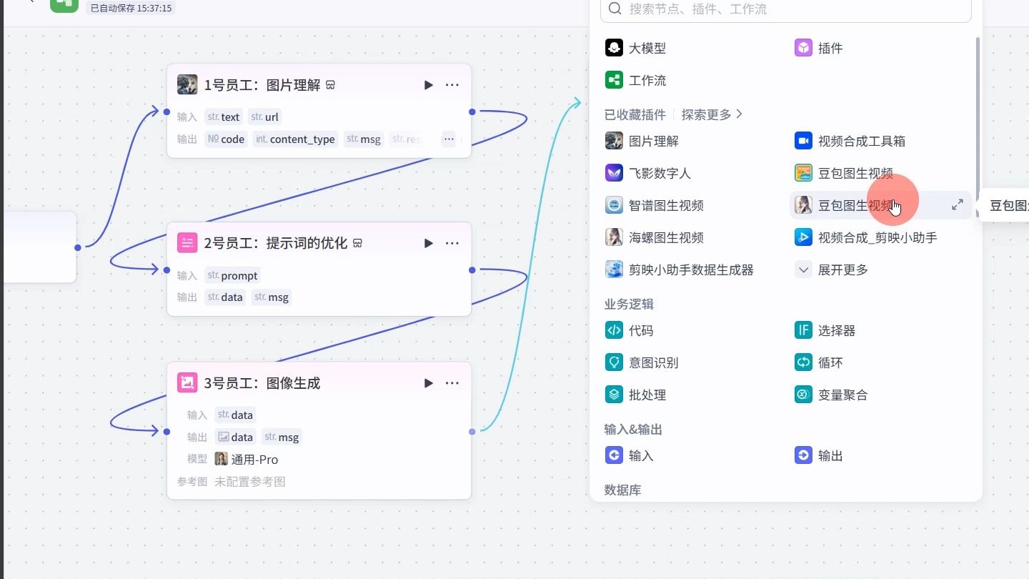
Task: Expand 展开更多 to show more plugins
Action: [x=832, y=269]
